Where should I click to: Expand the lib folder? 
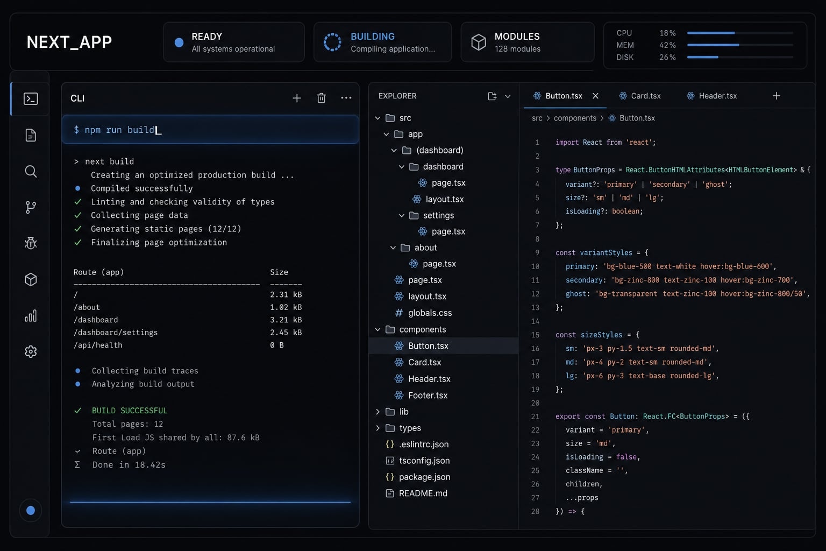coord(378,412)
